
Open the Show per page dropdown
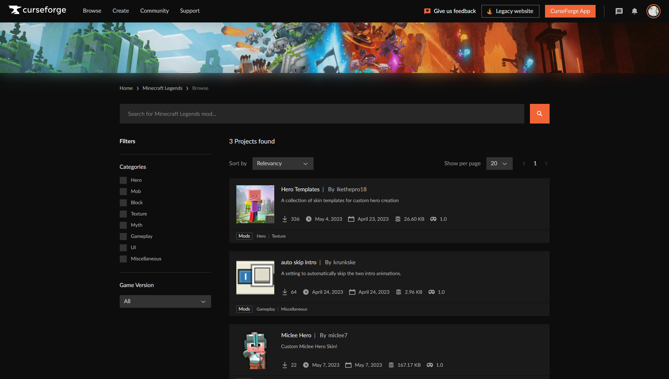coord(499,164)
